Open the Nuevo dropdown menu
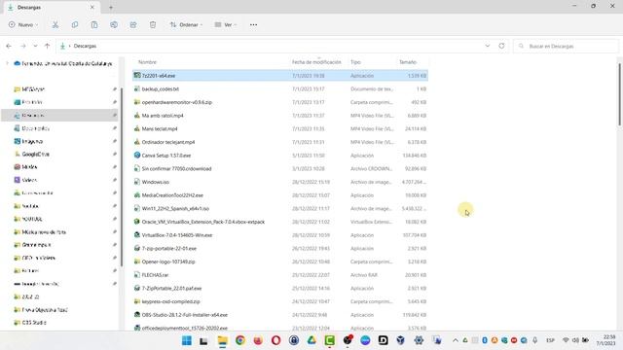Screen dimensions: 623x350 pos(23,24)
